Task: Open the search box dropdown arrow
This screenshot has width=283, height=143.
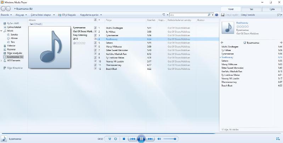Action: 213,15
